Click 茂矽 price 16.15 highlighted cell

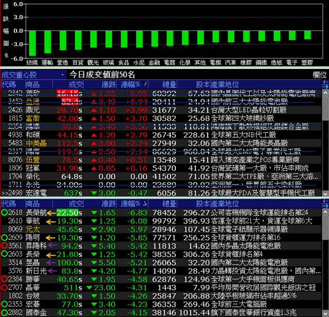[67, 93]
